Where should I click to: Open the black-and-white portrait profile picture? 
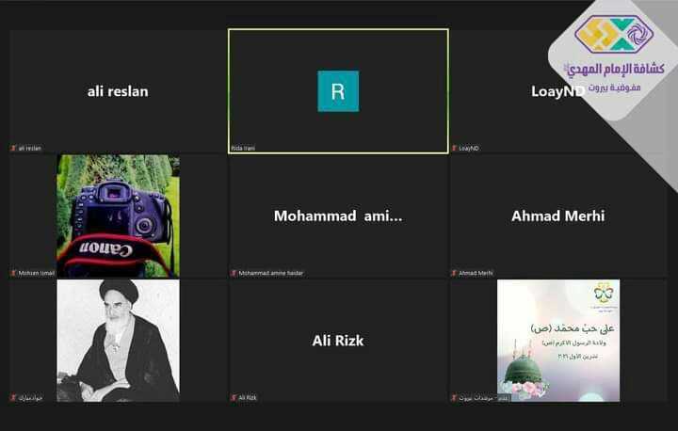[118, 341]
